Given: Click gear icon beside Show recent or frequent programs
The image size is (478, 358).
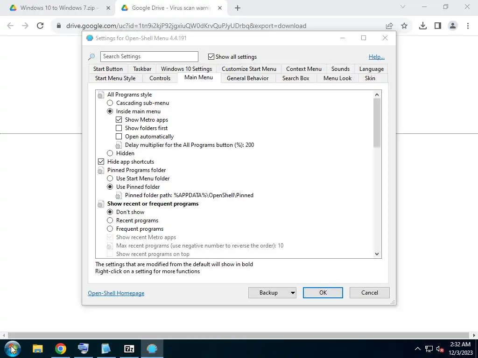Looking at the screenshot, I should [x=101, y=204].
